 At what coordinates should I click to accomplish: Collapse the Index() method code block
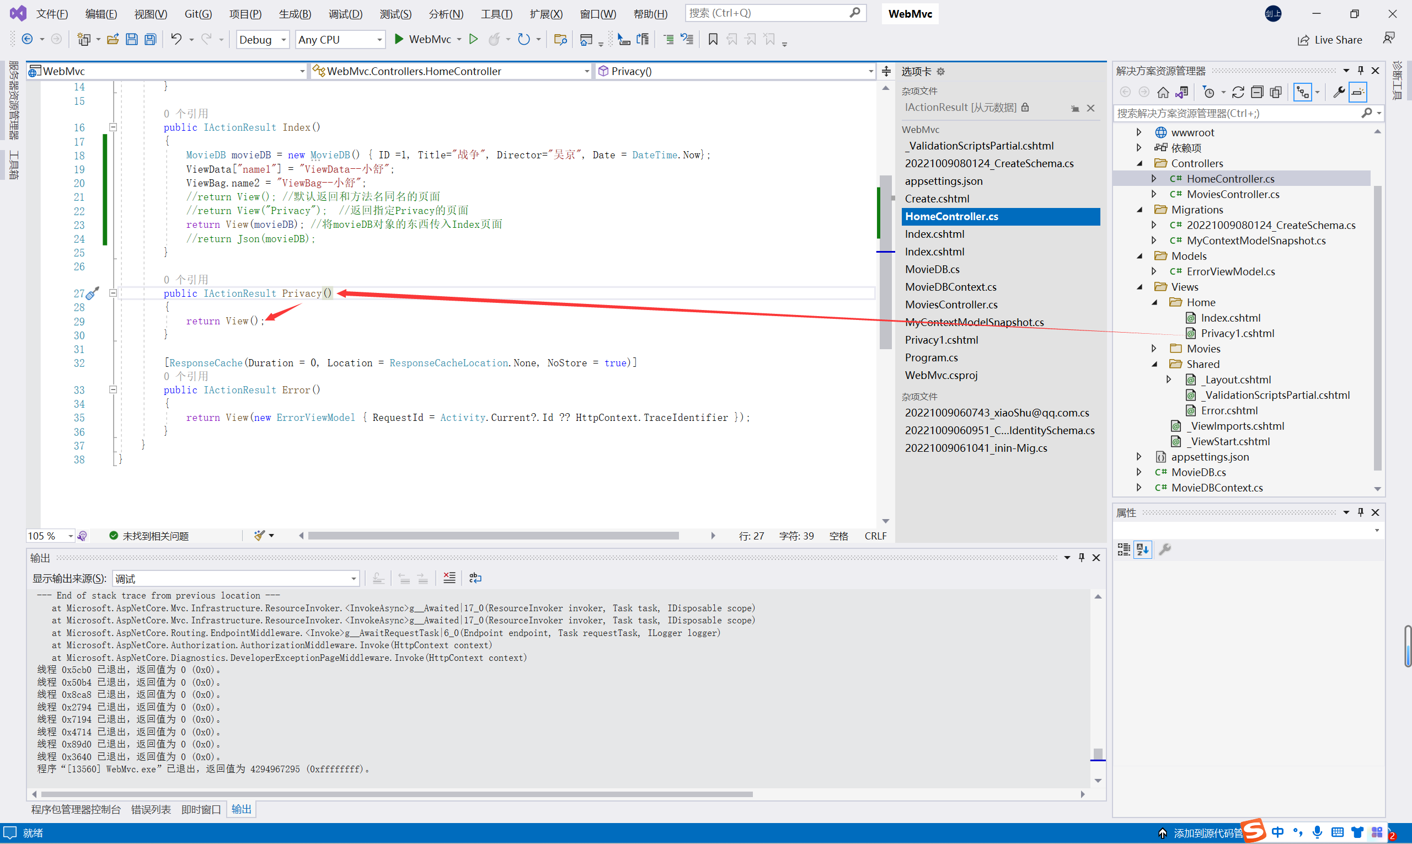(x=113, y=127)
